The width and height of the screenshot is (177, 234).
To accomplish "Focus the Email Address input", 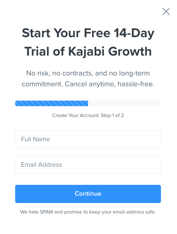I will click(x=88, y=165).
